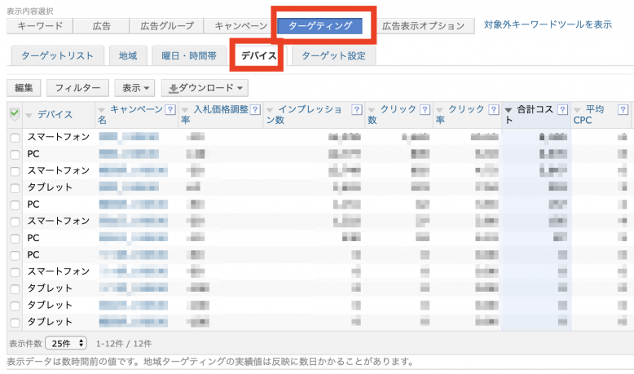Click sort arrow next to デバイス header
The image size is (634, 374).
pyautogui.click(x=29, y=115)
